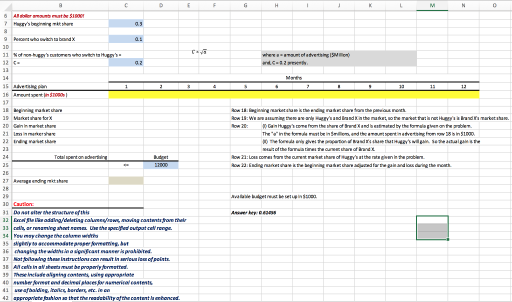Click 'Percent who switch to brand X' label
This screenshot has width=512, height=302.
pyautogui.click(x=44, y=39)
